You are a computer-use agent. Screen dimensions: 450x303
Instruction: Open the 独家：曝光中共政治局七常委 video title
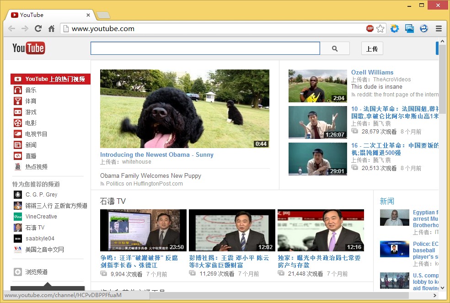[319, 261]
